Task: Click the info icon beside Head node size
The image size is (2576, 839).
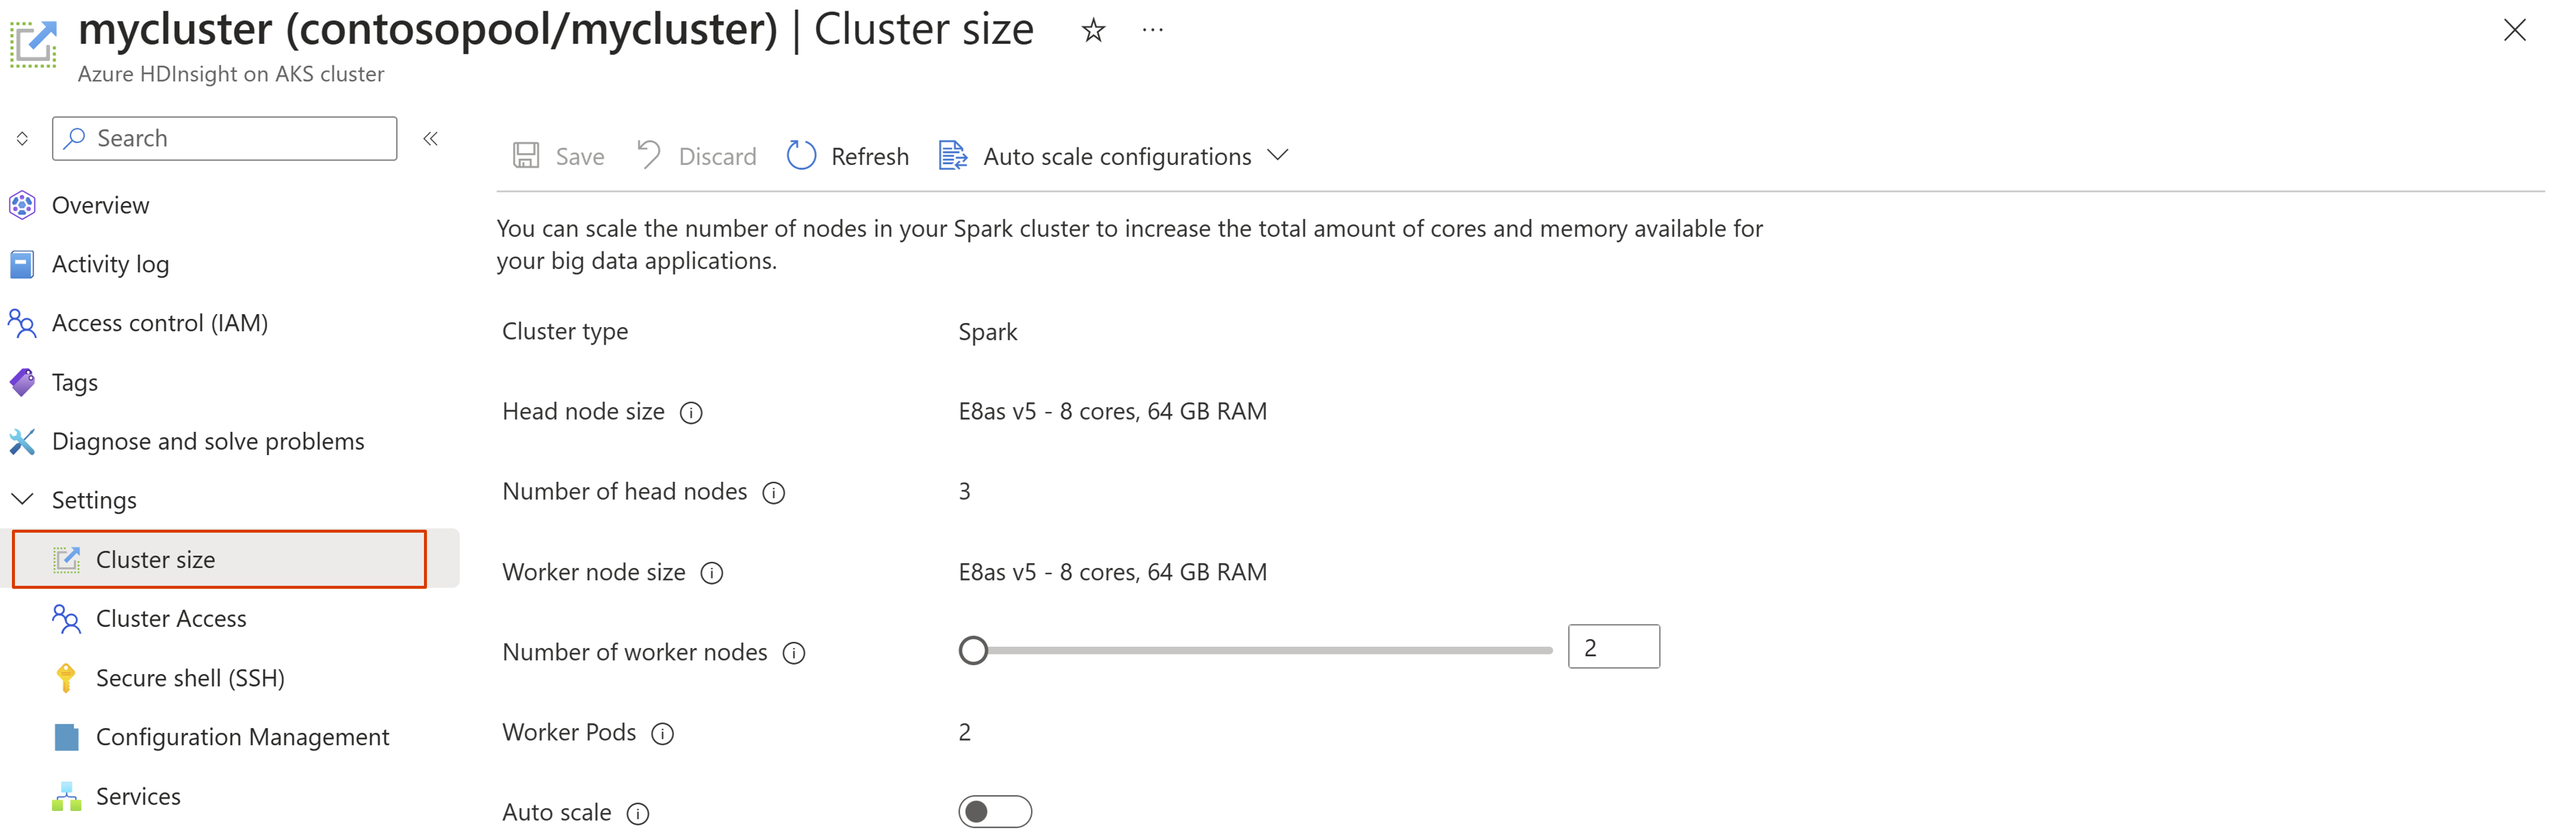Action: tap(691, 413)
